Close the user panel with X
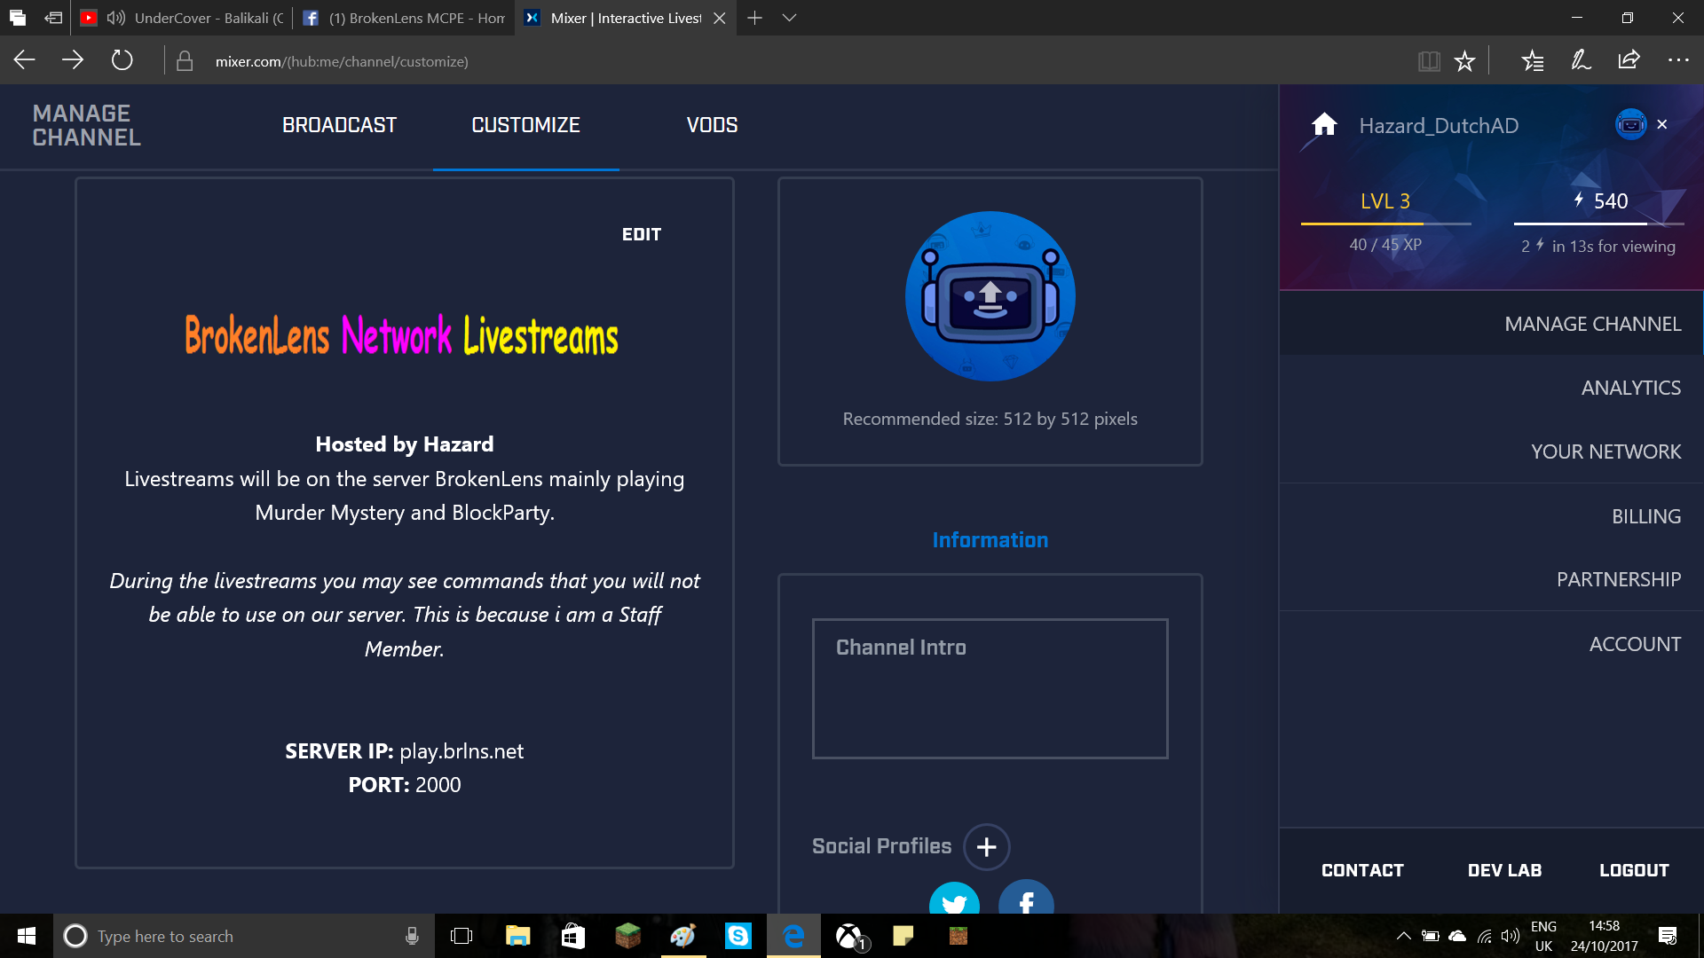 coord(1662,124)
